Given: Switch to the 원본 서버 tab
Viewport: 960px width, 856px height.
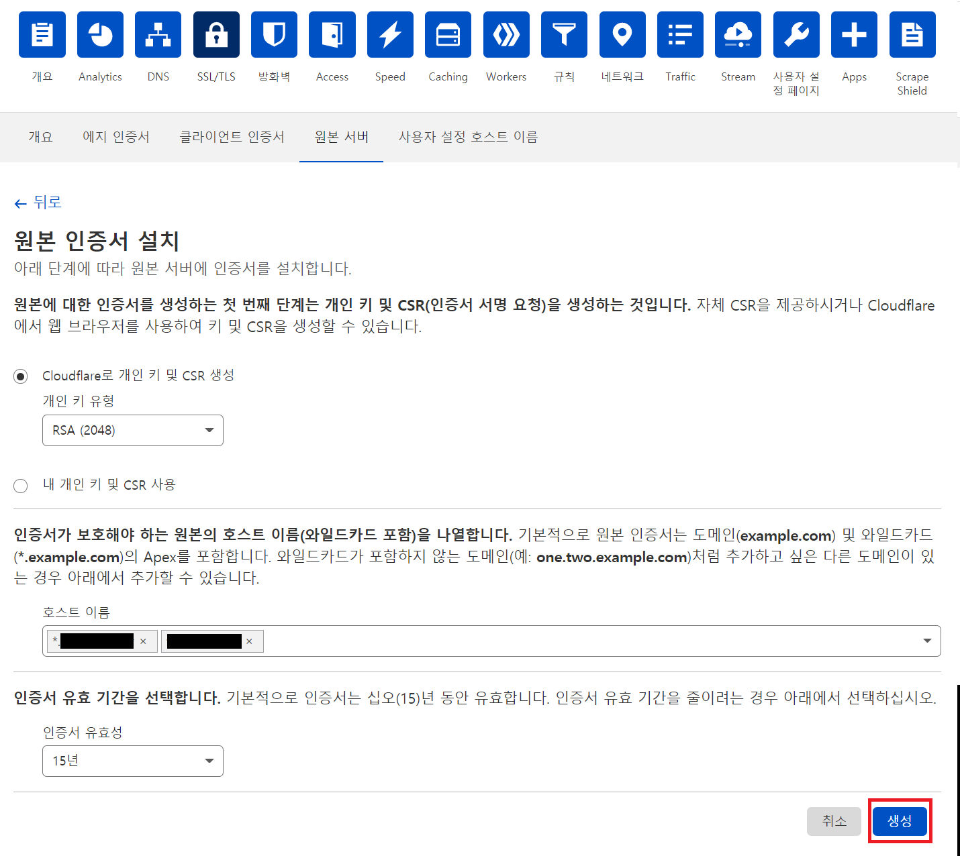Looking at the screenshot, I should pos(341,137).
